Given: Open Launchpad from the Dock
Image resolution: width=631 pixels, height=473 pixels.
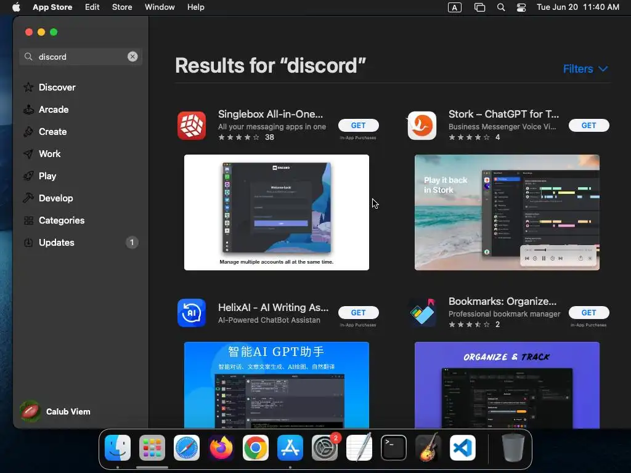Looking at the screenshot, I should (x=152, y=448).
